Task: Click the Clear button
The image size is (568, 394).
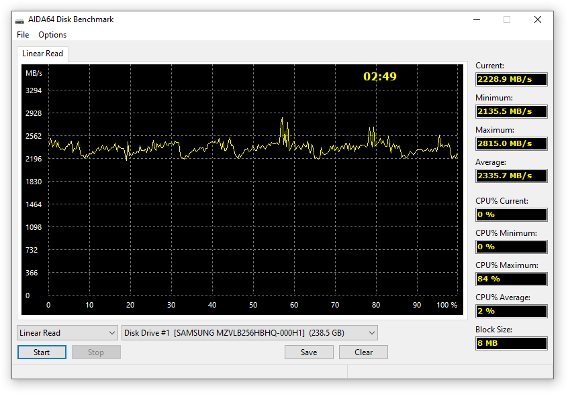Action: click(x=363, y=352)
